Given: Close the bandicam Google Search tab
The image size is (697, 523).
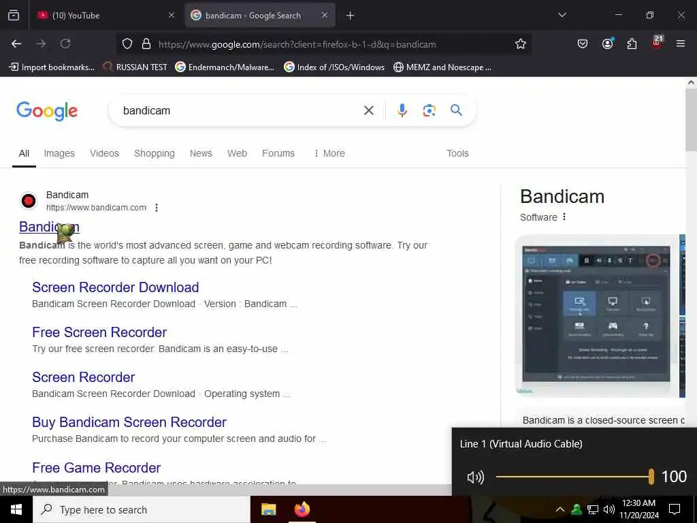Looking at the screenshot, I should coord(325,16).
